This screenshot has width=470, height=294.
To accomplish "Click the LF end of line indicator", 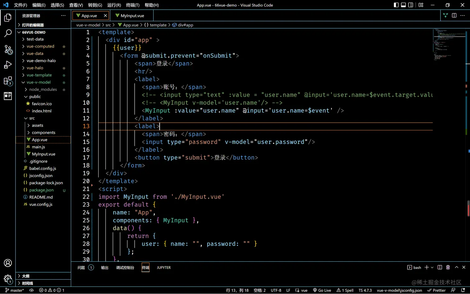I will pyautogui.click(x=288, y=290).
